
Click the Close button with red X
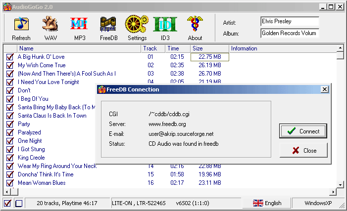(x=303, y=150)
